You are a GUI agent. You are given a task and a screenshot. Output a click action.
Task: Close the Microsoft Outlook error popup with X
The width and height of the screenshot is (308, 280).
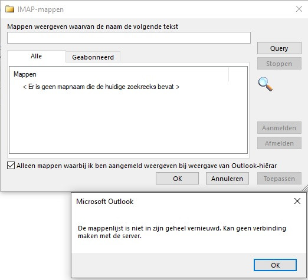coord(297,201)
